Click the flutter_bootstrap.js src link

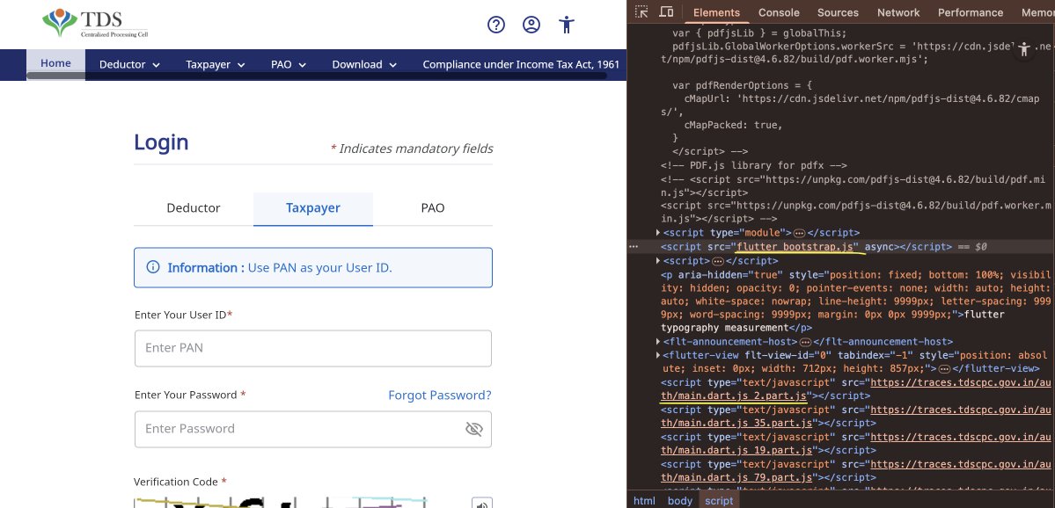pos(797,247)
